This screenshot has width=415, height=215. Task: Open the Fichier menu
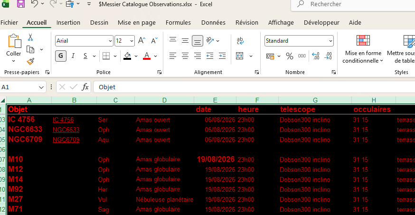9,23
